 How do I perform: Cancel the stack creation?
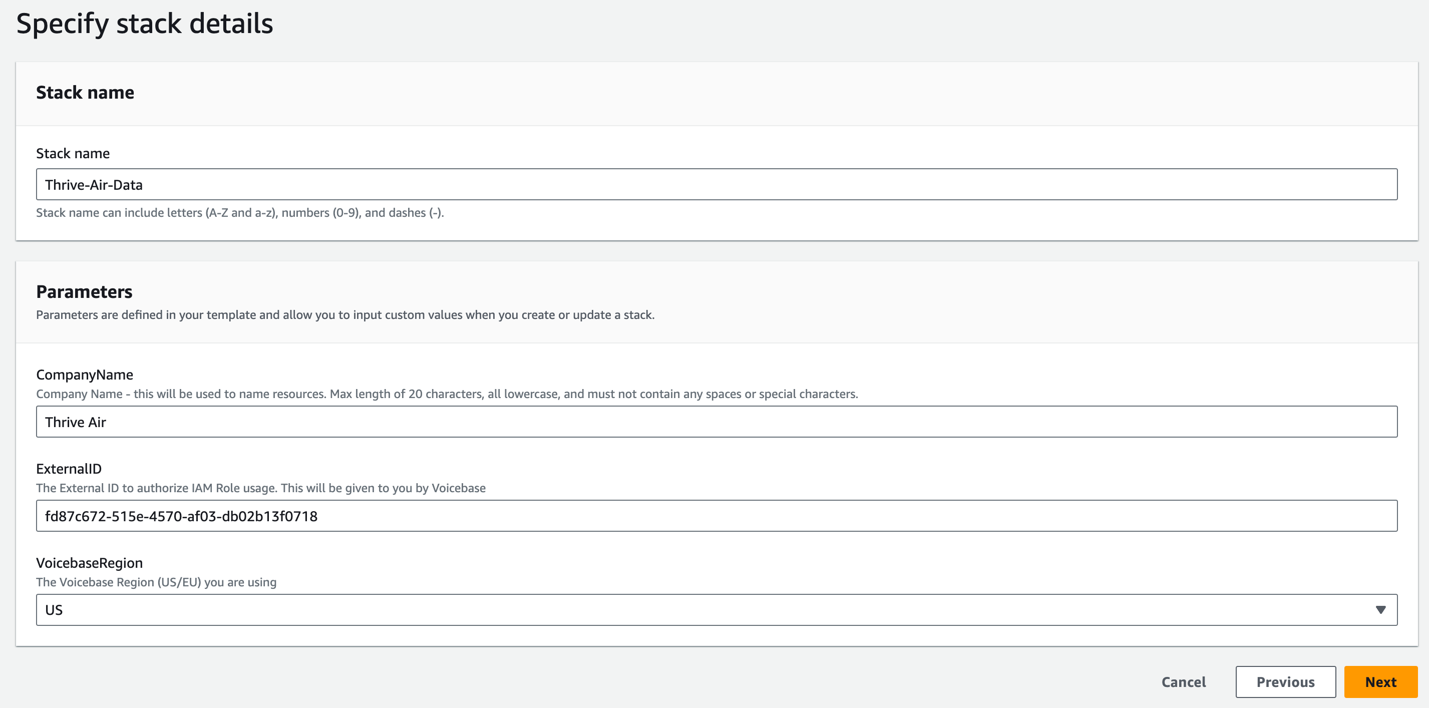pos(1184,682)
